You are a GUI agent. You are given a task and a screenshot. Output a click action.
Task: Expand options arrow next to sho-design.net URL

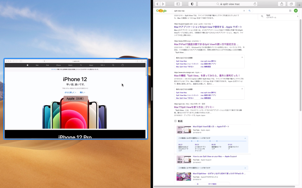point(201,72)
